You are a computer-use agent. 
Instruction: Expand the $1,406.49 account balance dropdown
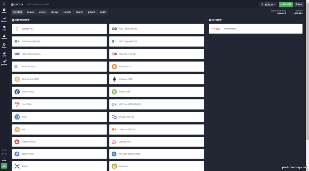(268, 4)
